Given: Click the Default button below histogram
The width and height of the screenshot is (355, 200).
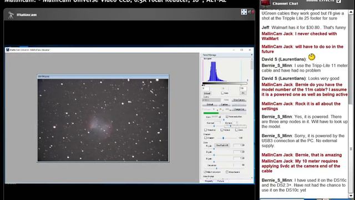Looking at the screenshot, I should tap(207, 93).
